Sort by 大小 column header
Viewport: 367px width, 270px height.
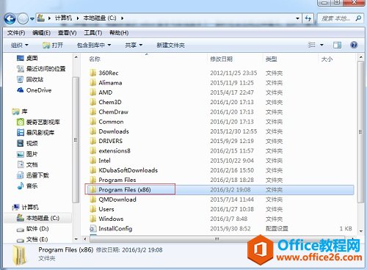pyautogui.click(x=327, y=59)
